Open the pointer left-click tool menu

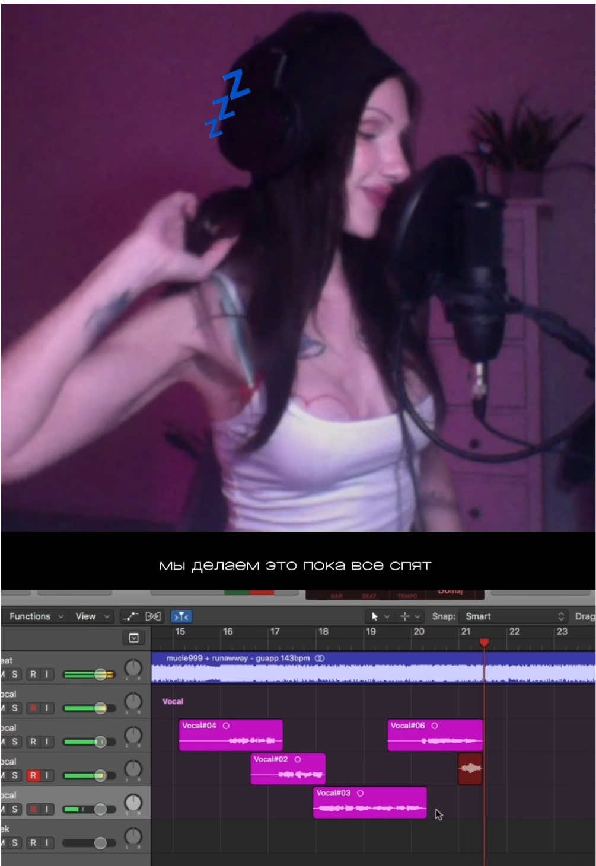point(380,616)
